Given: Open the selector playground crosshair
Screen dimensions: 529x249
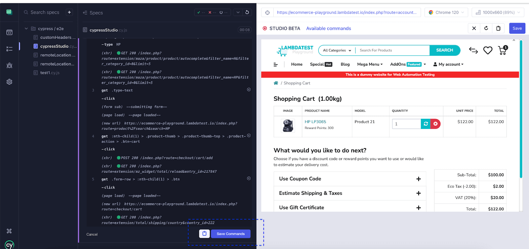Looking at the screenshot, I should click(x=267, y=13).
